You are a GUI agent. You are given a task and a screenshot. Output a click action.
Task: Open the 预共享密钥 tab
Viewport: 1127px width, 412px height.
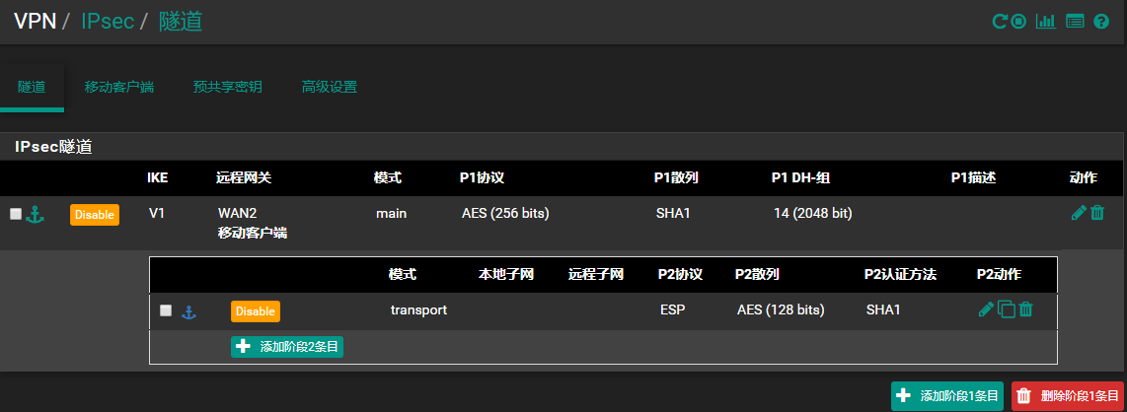227,87
